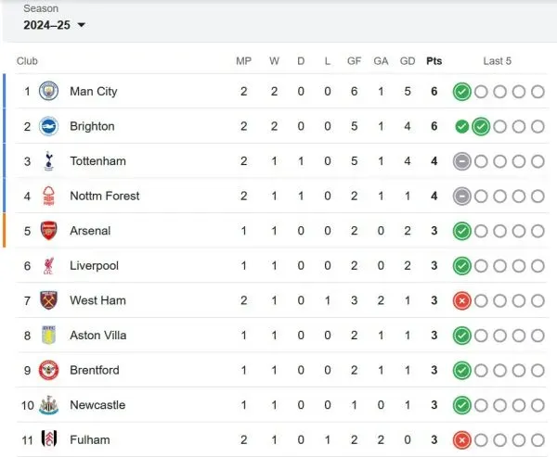The height and width of the screenshot is (457, 557).
Task: Sort table by Pts column header
Action: tap(434, 61)
